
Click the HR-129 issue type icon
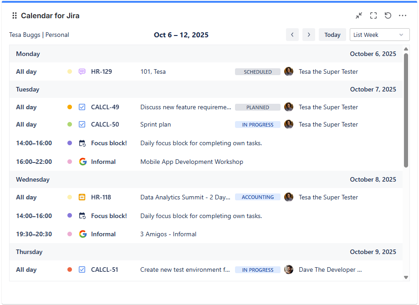click(x=82, y=71)
